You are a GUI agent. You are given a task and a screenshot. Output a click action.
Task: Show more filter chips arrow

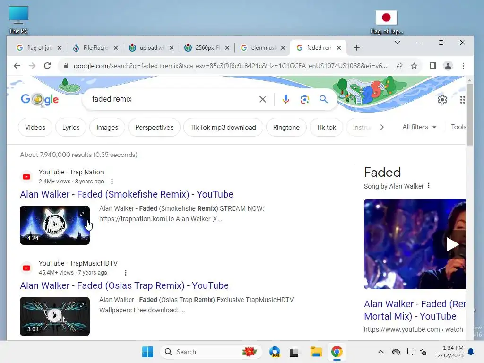point(382,127)
